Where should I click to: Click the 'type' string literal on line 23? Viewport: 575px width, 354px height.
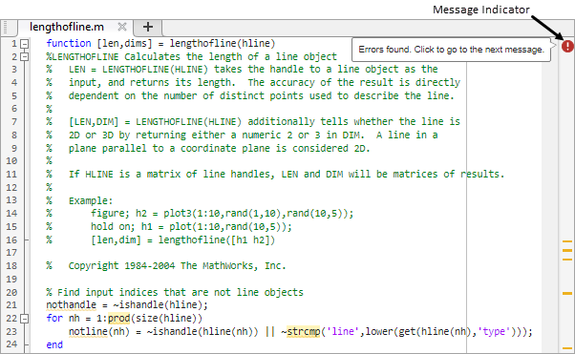pos(494,331)
